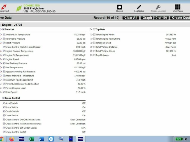Click graph icon beside Total Engine Revolutions

91,39
